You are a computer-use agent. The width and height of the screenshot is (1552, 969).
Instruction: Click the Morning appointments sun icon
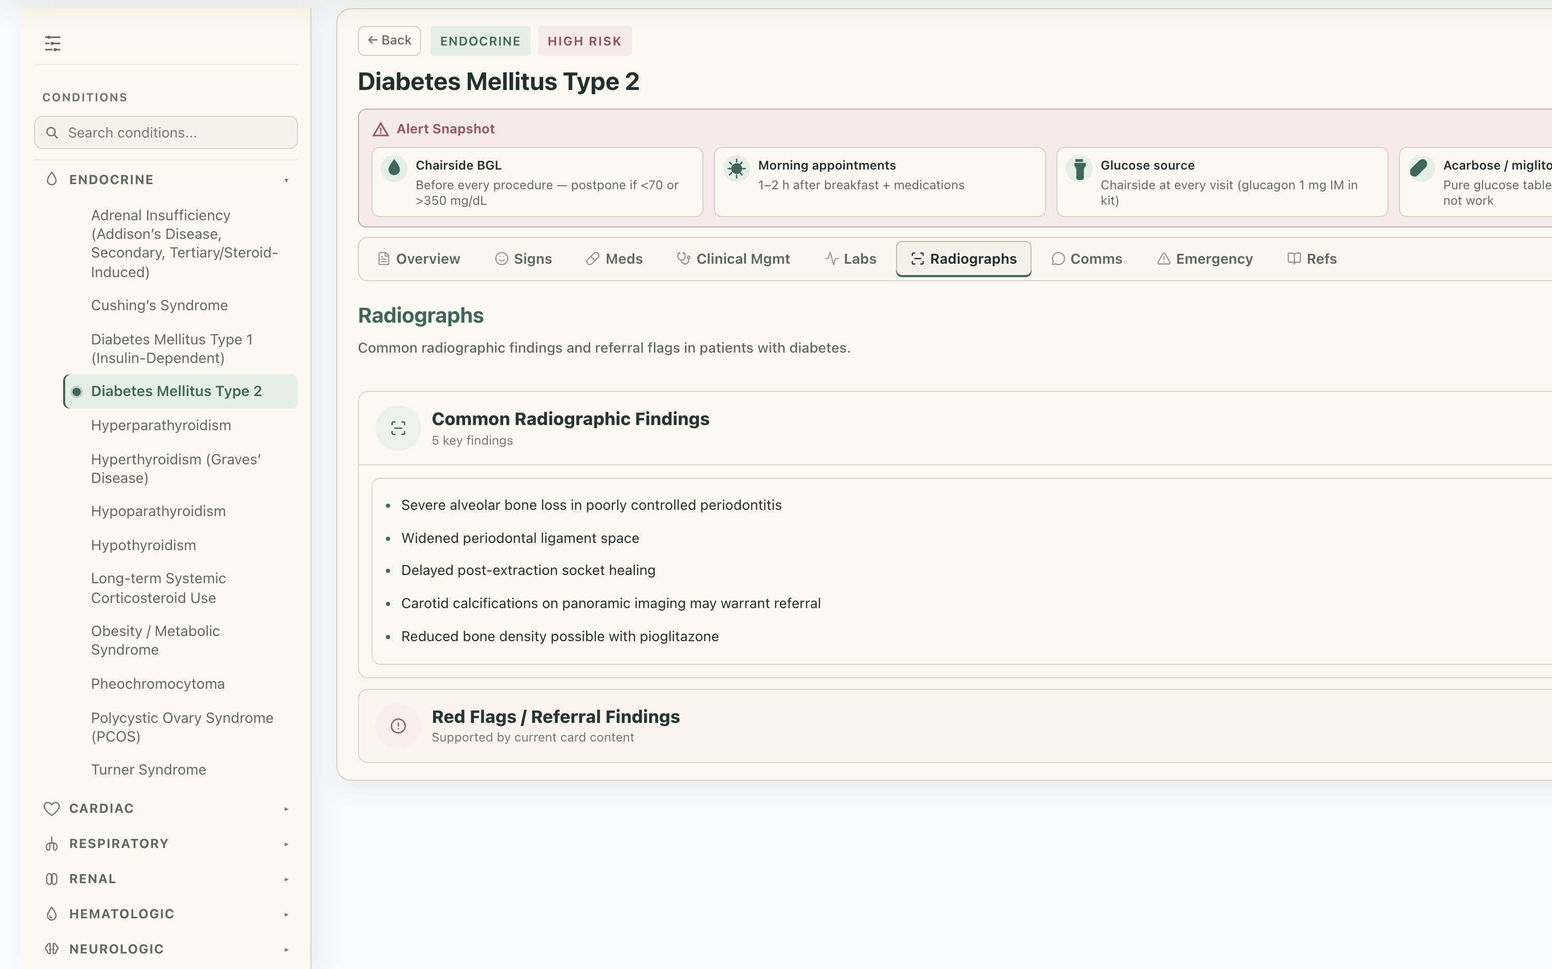coord(737,168)
